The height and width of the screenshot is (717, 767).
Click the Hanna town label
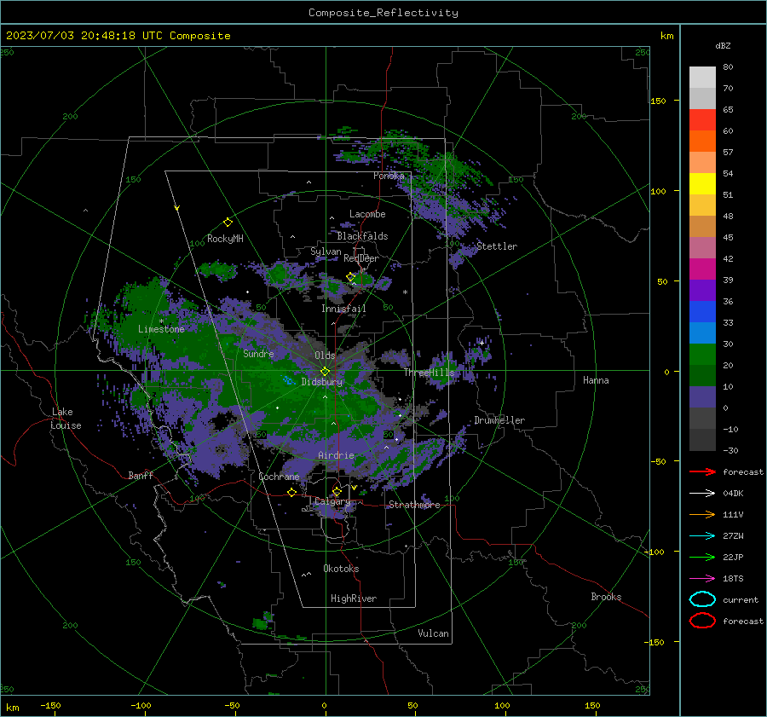596,380
